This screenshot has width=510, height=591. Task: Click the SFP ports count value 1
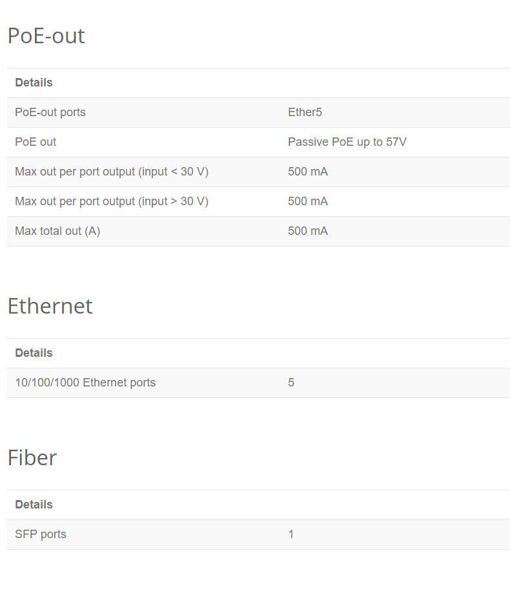(x=291, y=534)
